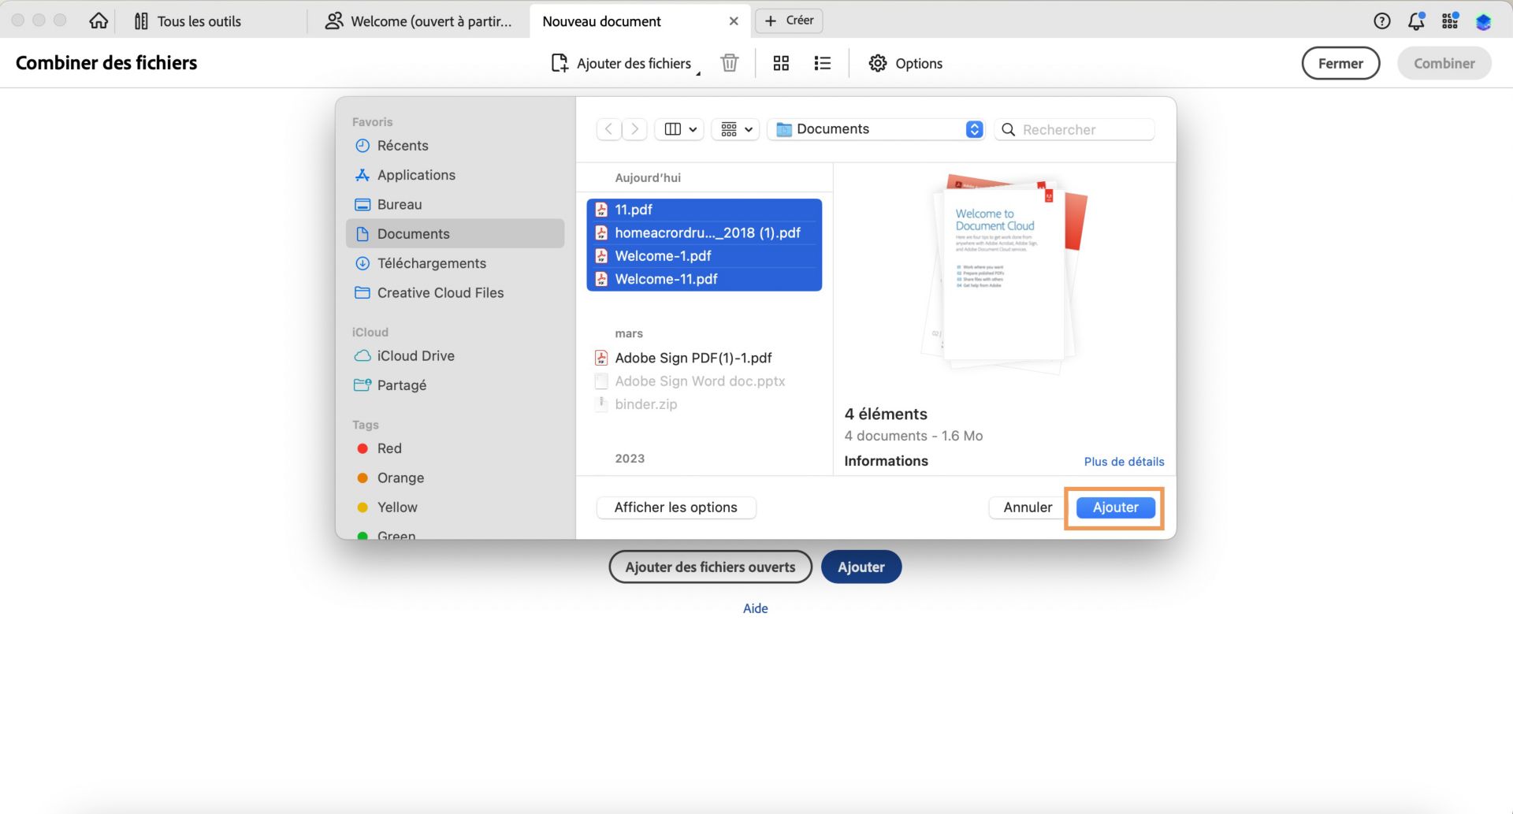
Task: Click the PDF icon beside Adobe Sign PDF(1)-1.pdf
Action: point(601,358)
